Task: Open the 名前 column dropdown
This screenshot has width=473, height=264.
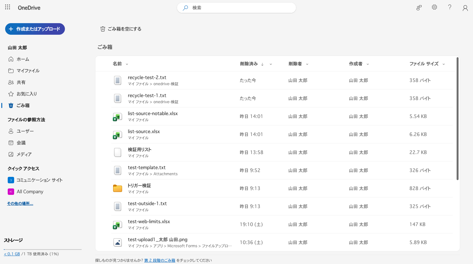Action: tap(127, 64)
